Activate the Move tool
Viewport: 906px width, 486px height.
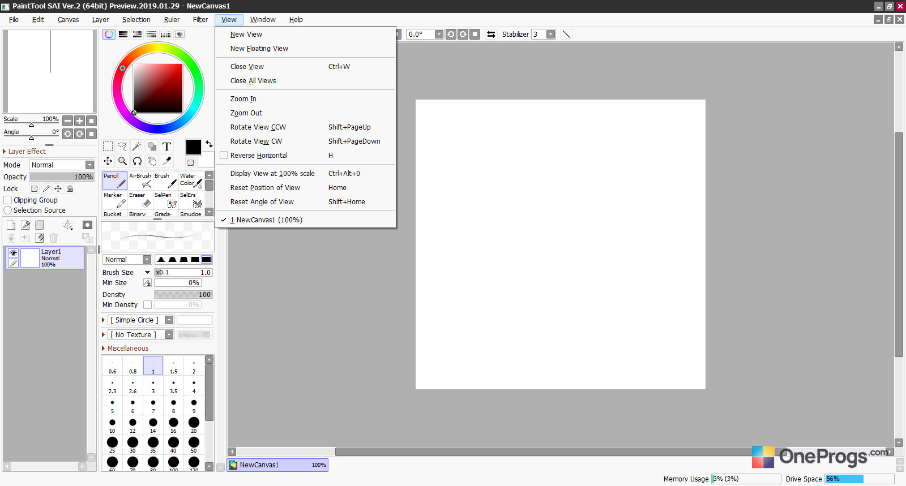[x=108, y=161]
